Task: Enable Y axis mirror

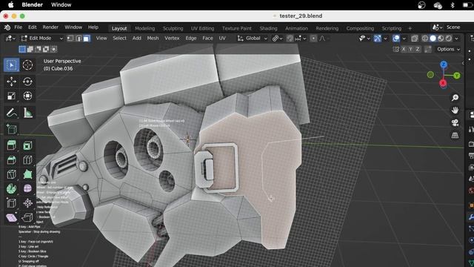Action: coord(410,49)
